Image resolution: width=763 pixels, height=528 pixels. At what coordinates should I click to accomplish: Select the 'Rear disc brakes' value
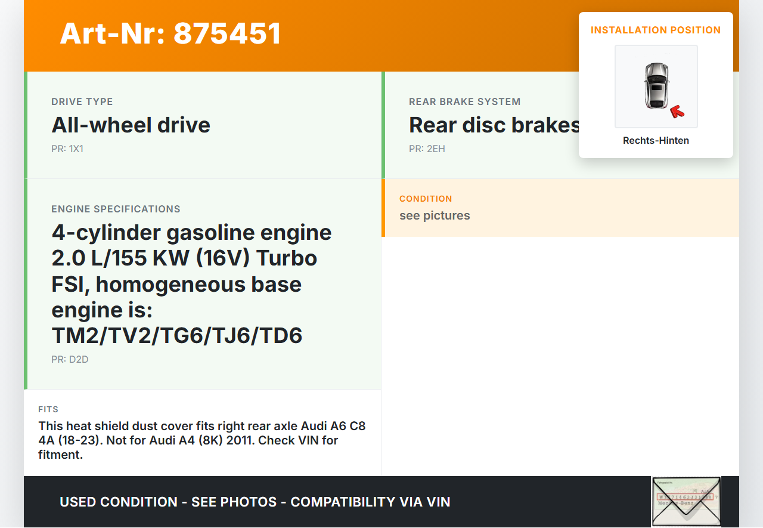pos(494,125)
